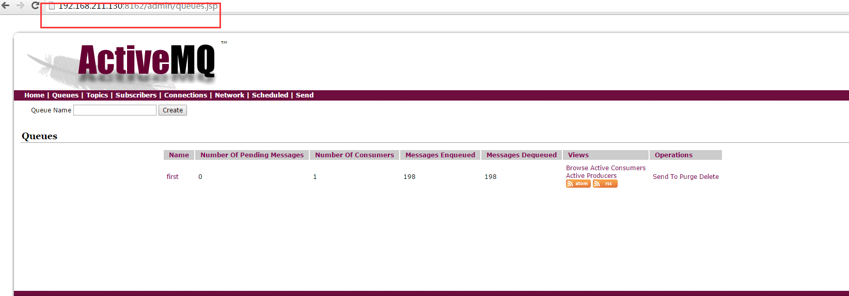View Active Consumers of first queue
Screen dimensions: 849x296
point(618,168)
